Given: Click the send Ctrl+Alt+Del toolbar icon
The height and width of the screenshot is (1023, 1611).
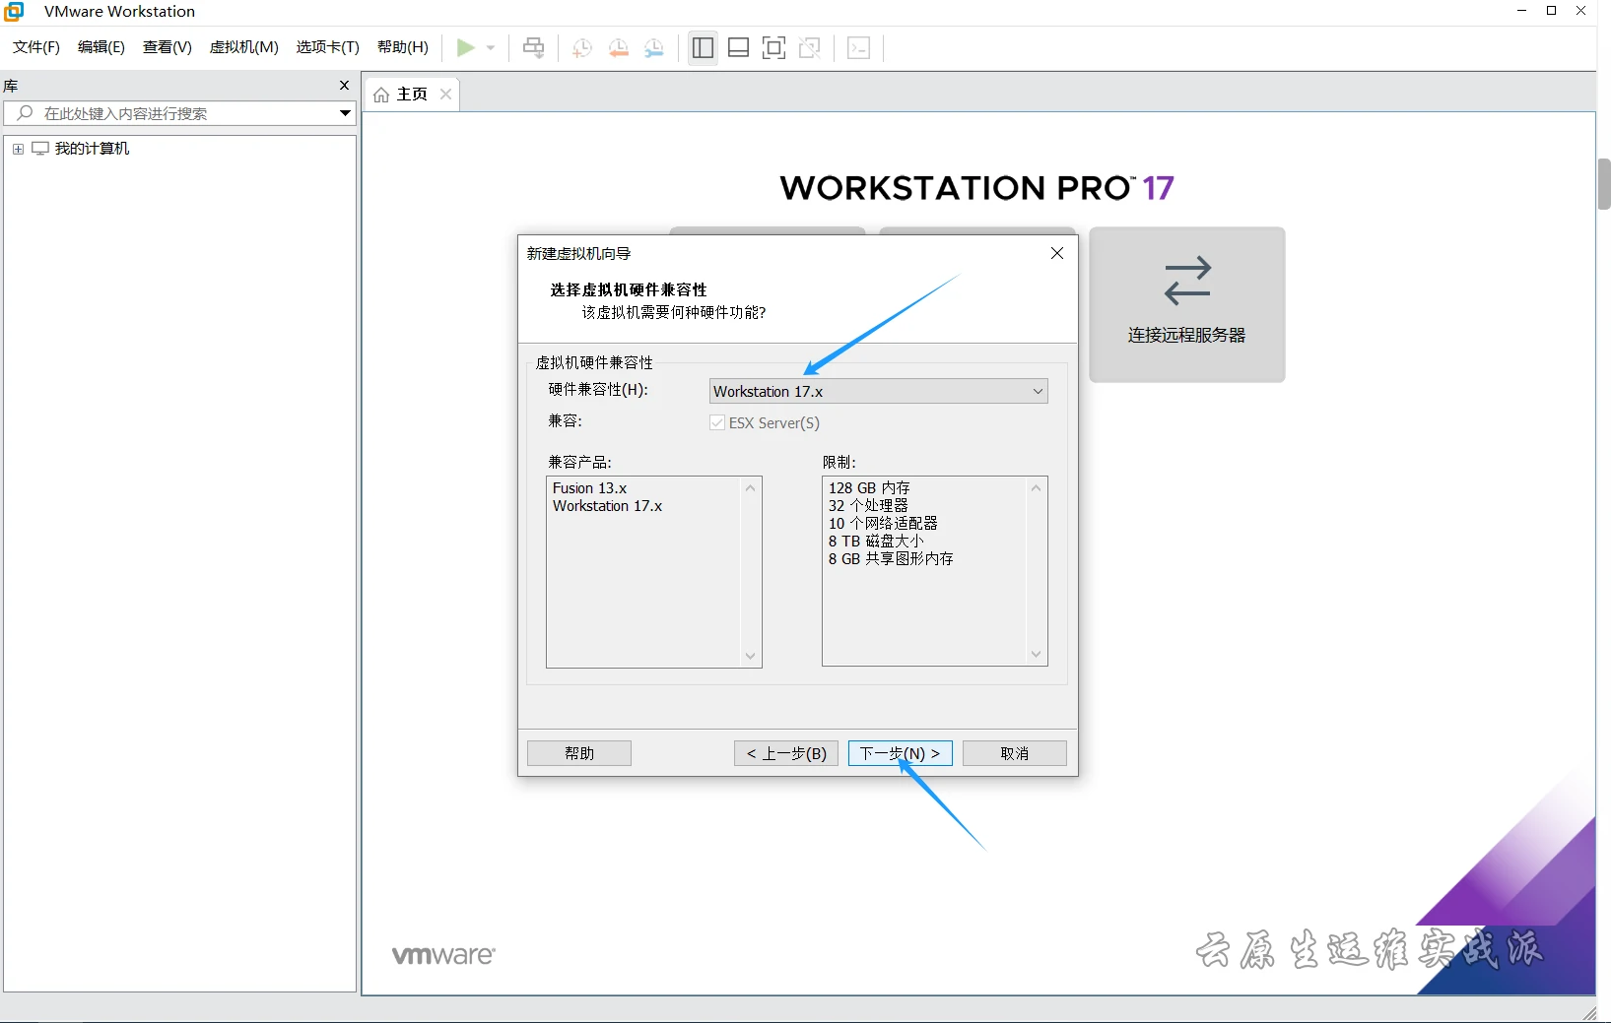Looking at the screenshot, I should tap(533, 47).
